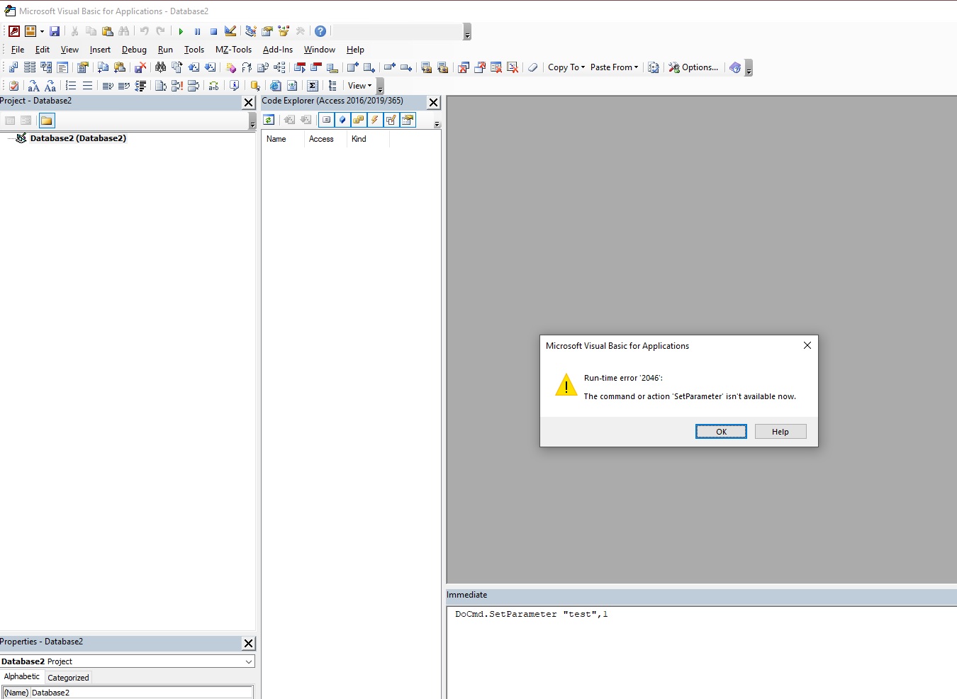Click the Break pause icon
957x699 pixels.
(x=197, y=31)
